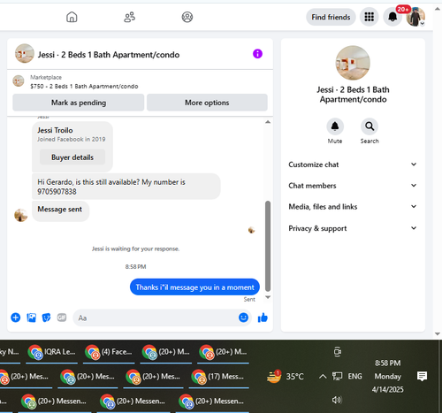This screenshot has height=413, width=442.
Task: Open the Friends icon in top bar
Action: 129,17
